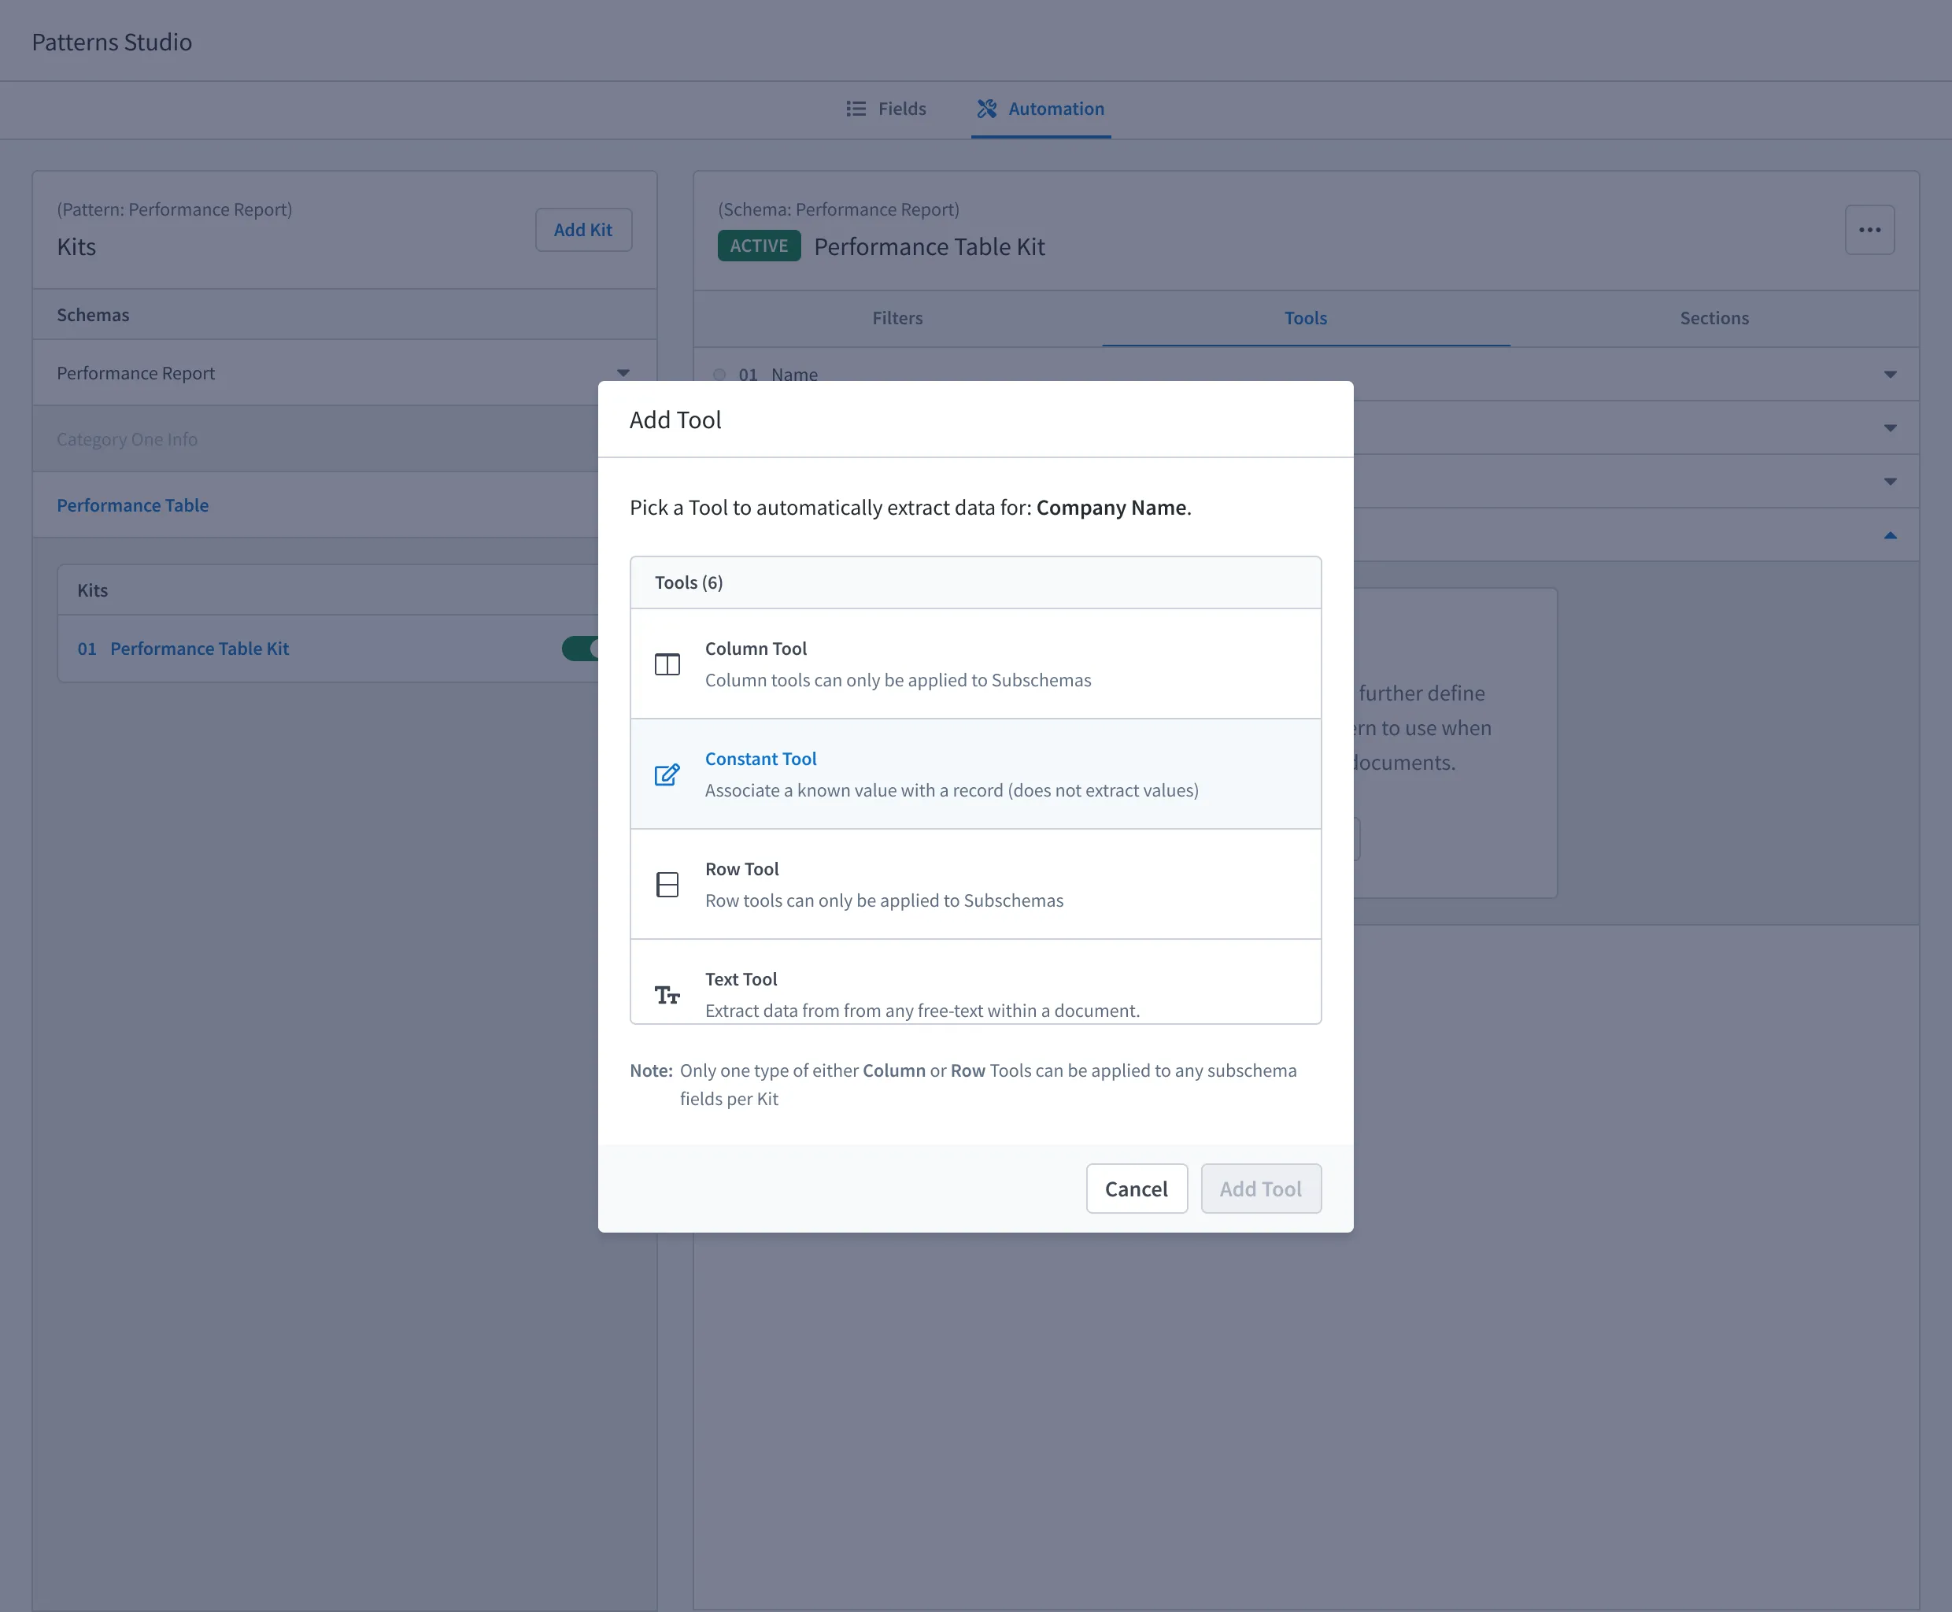Collapse the expanded fourth field row
Screen dimensions: 1952x1612
(x=1890, y=535)
